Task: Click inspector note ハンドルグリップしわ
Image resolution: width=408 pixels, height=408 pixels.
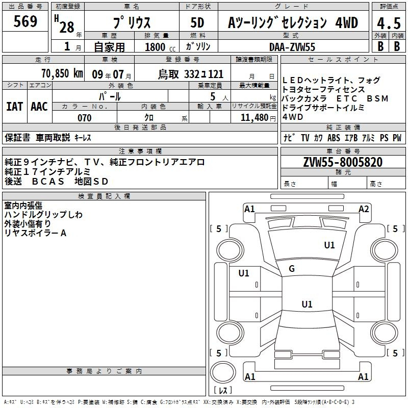Action: [x=43, y=214]
